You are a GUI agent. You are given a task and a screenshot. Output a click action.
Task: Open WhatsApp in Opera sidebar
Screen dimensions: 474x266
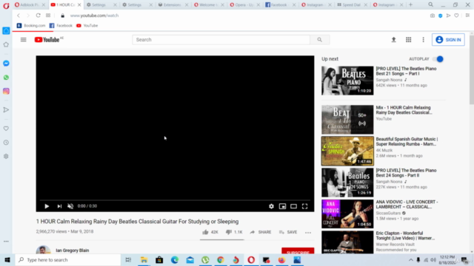(6, 78)
